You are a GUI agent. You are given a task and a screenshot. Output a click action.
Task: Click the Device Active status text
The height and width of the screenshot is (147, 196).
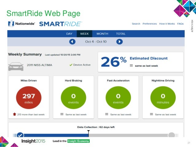point(82,65)
